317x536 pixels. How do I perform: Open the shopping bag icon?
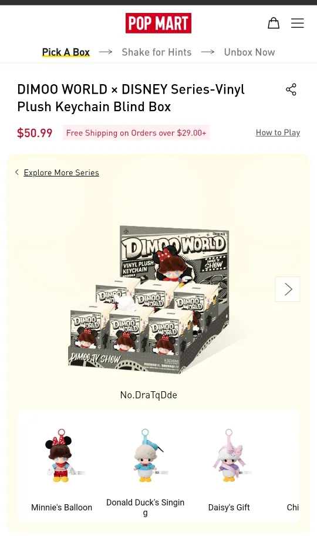click(274, 24)
